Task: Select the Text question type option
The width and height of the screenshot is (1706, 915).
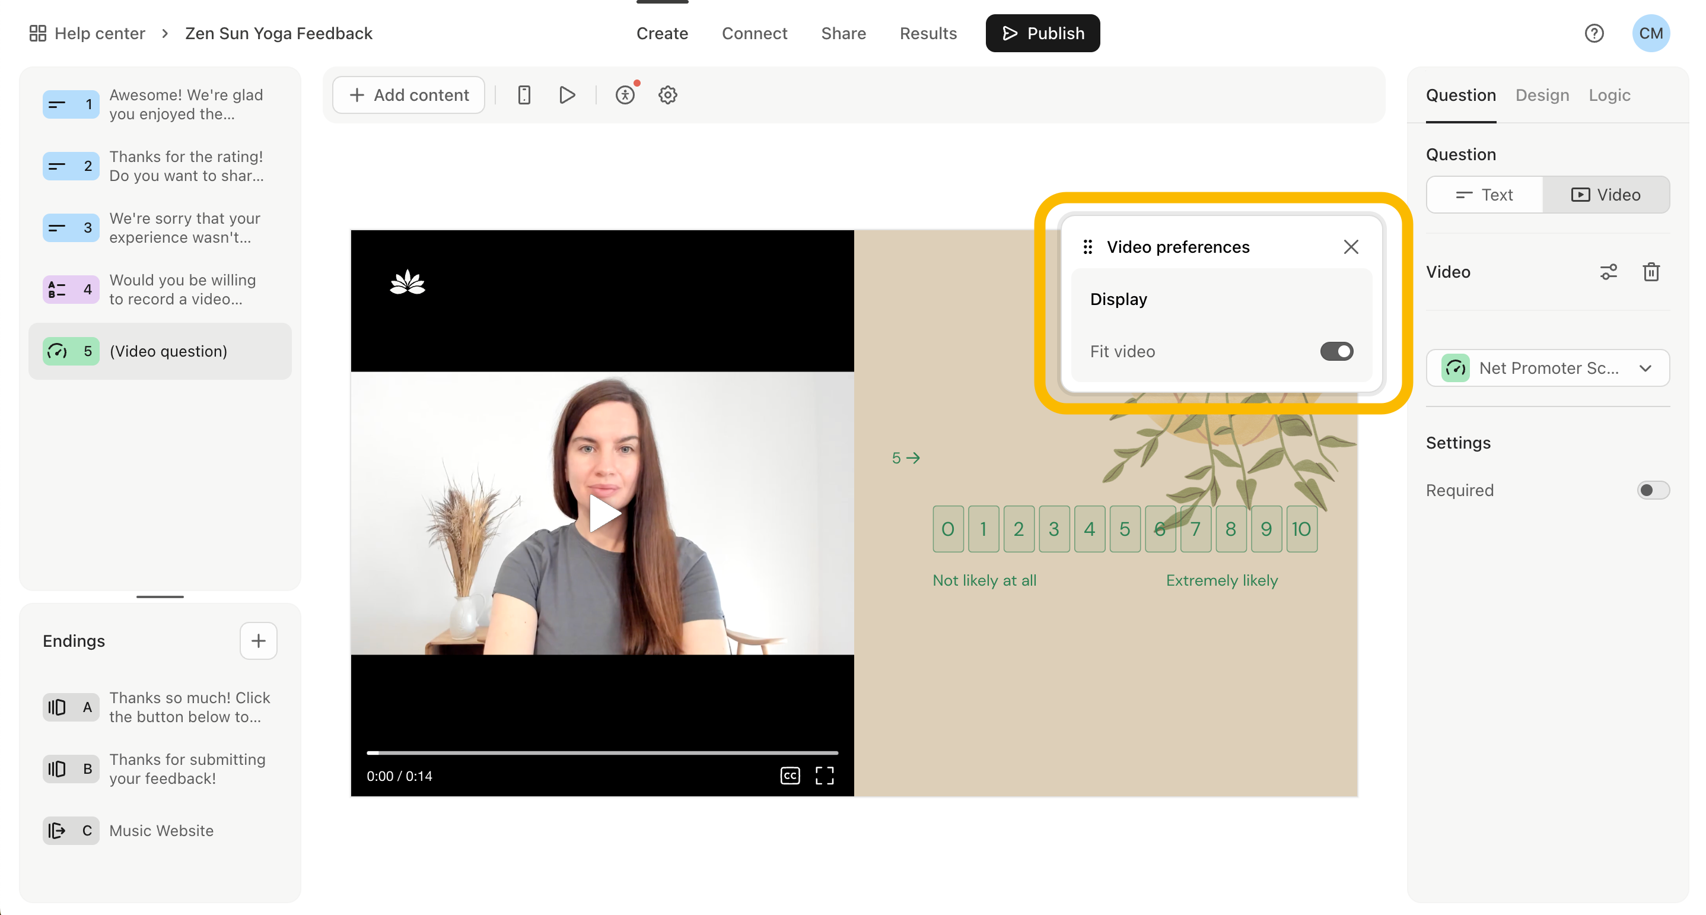Action: tap(1484, 194)
